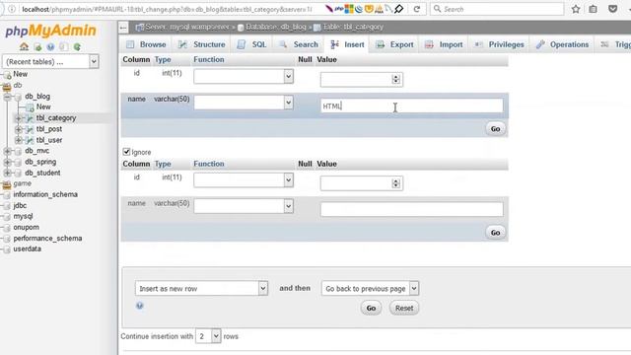Collapse navigation panel arrow button

pyautogui.click(x=123, y=28)
